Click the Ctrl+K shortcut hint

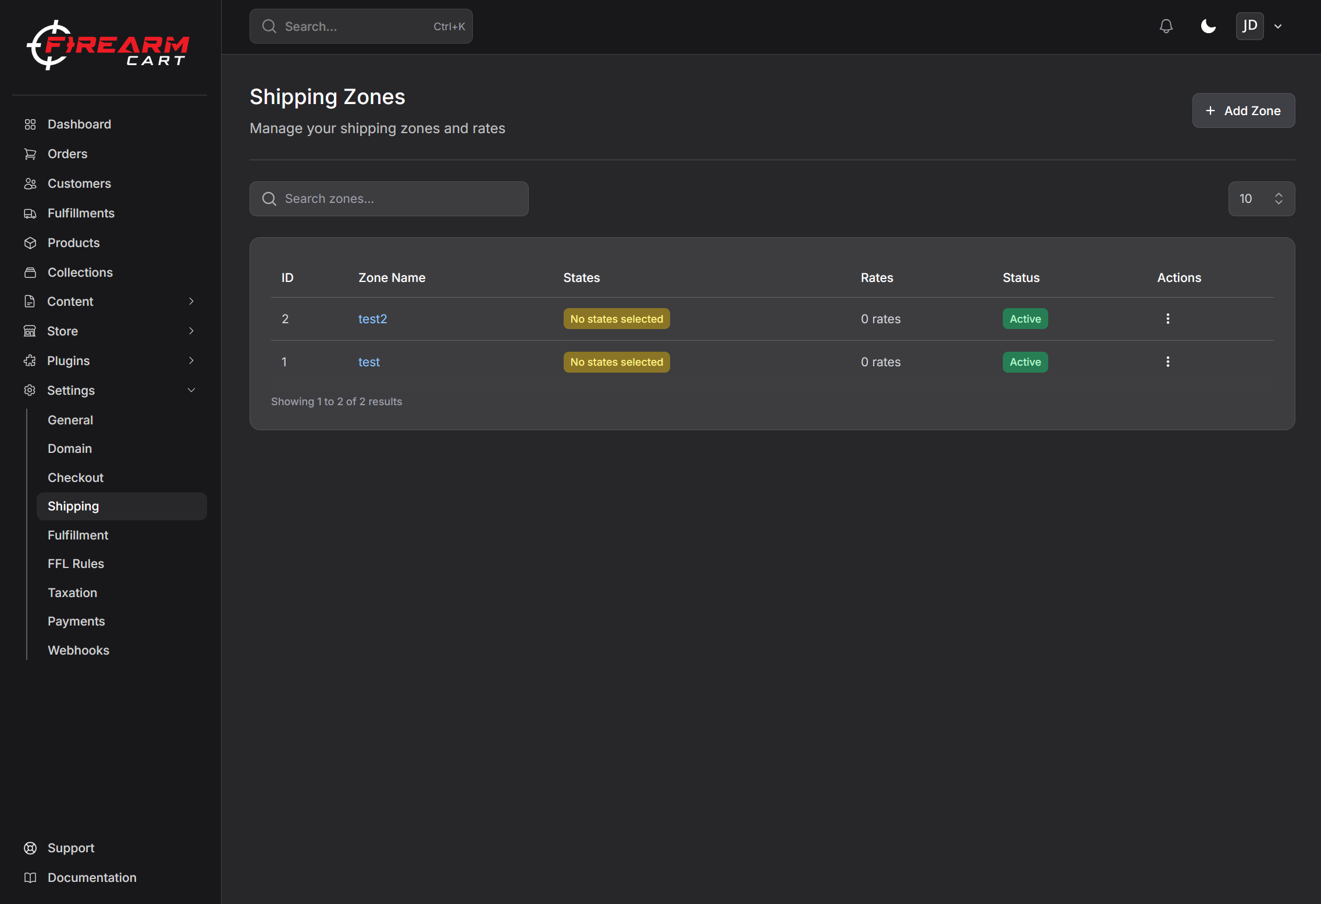(x=449, y=26)
